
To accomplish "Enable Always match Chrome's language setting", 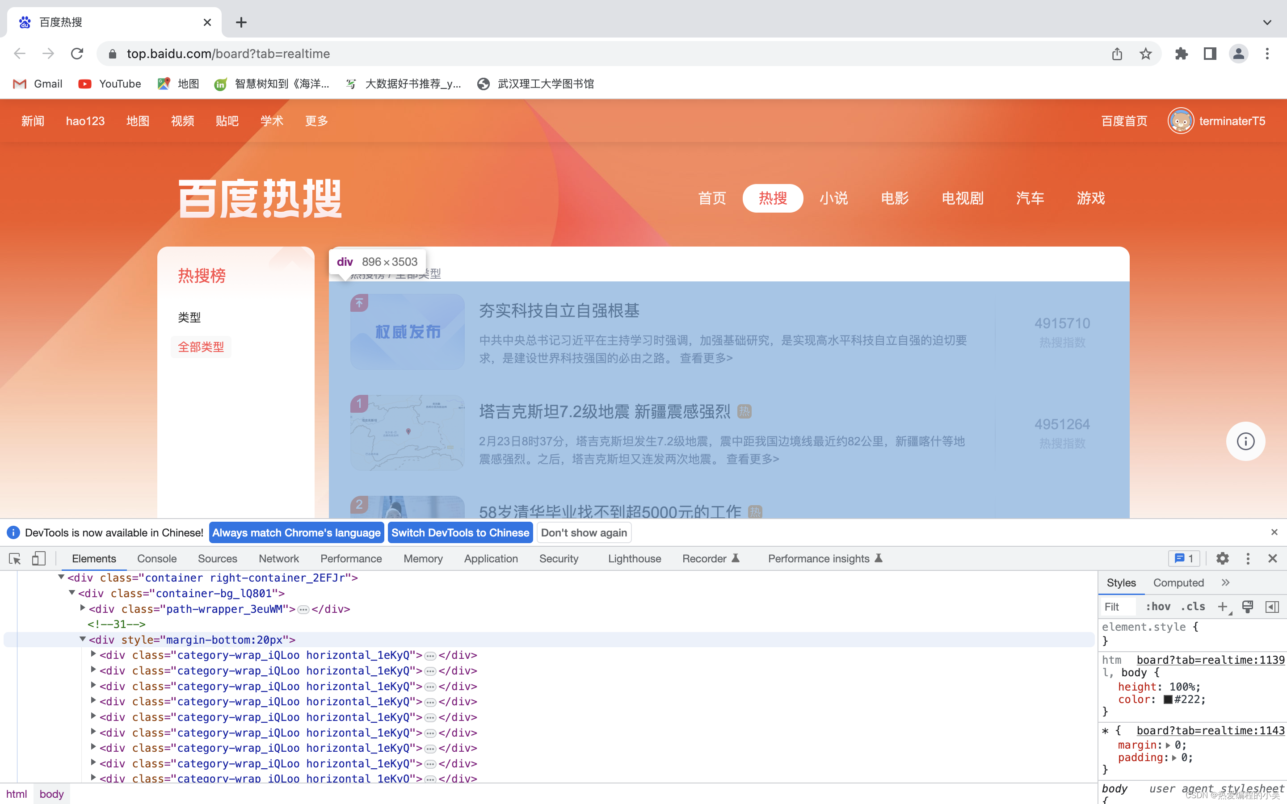I will point(296,532).
